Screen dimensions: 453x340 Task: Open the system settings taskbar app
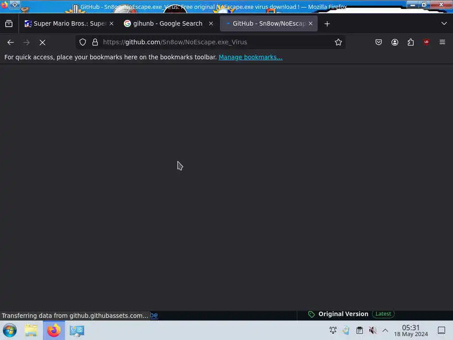click(77, 330)
